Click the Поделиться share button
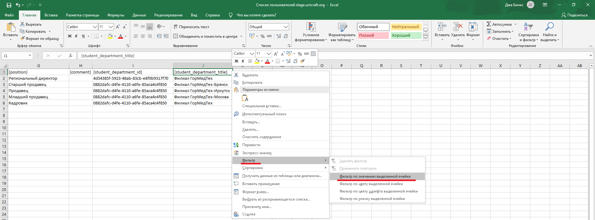Viewport: 595px width, 220px height. pos(574,15)
